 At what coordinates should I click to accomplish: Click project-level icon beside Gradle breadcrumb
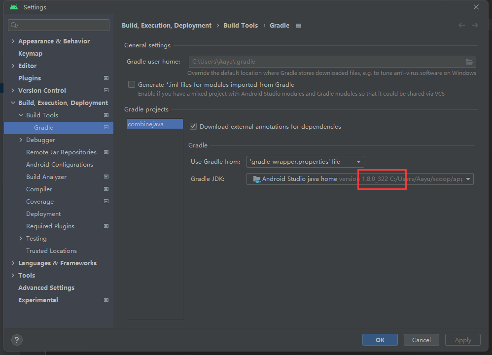point(298,26)
